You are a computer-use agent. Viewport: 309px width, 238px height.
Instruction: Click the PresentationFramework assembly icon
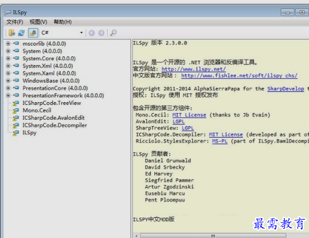[x=16, y=95]
